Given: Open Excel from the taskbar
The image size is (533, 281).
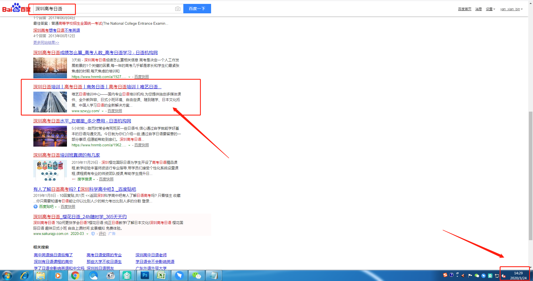Looking at the screenshot, I should 162,276.
